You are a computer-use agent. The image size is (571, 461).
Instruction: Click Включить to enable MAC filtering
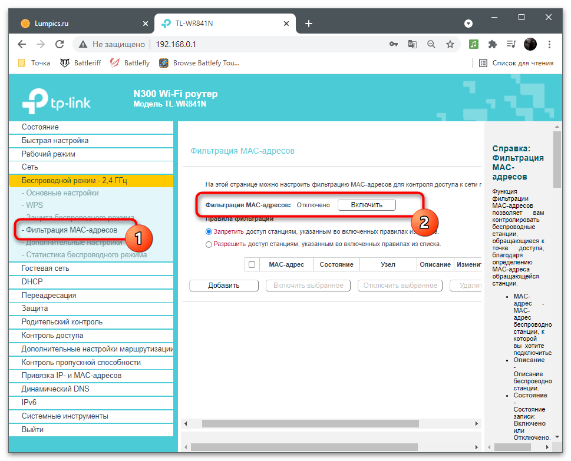point(367,205)
